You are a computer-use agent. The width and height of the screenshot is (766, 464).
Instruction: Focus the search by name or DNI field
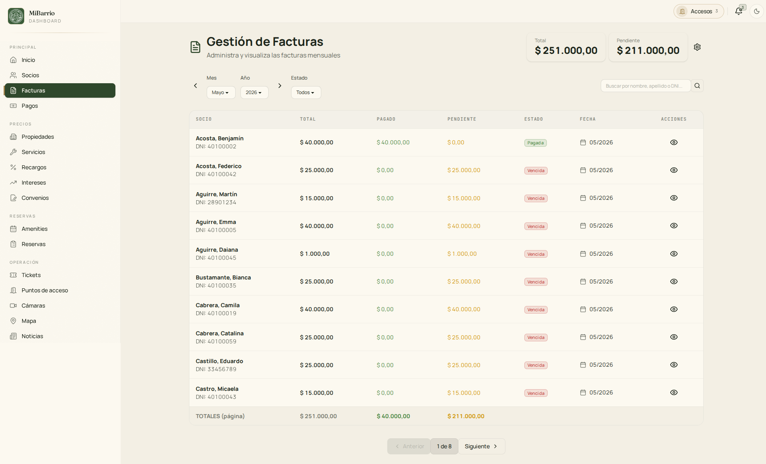pos(645,86)
